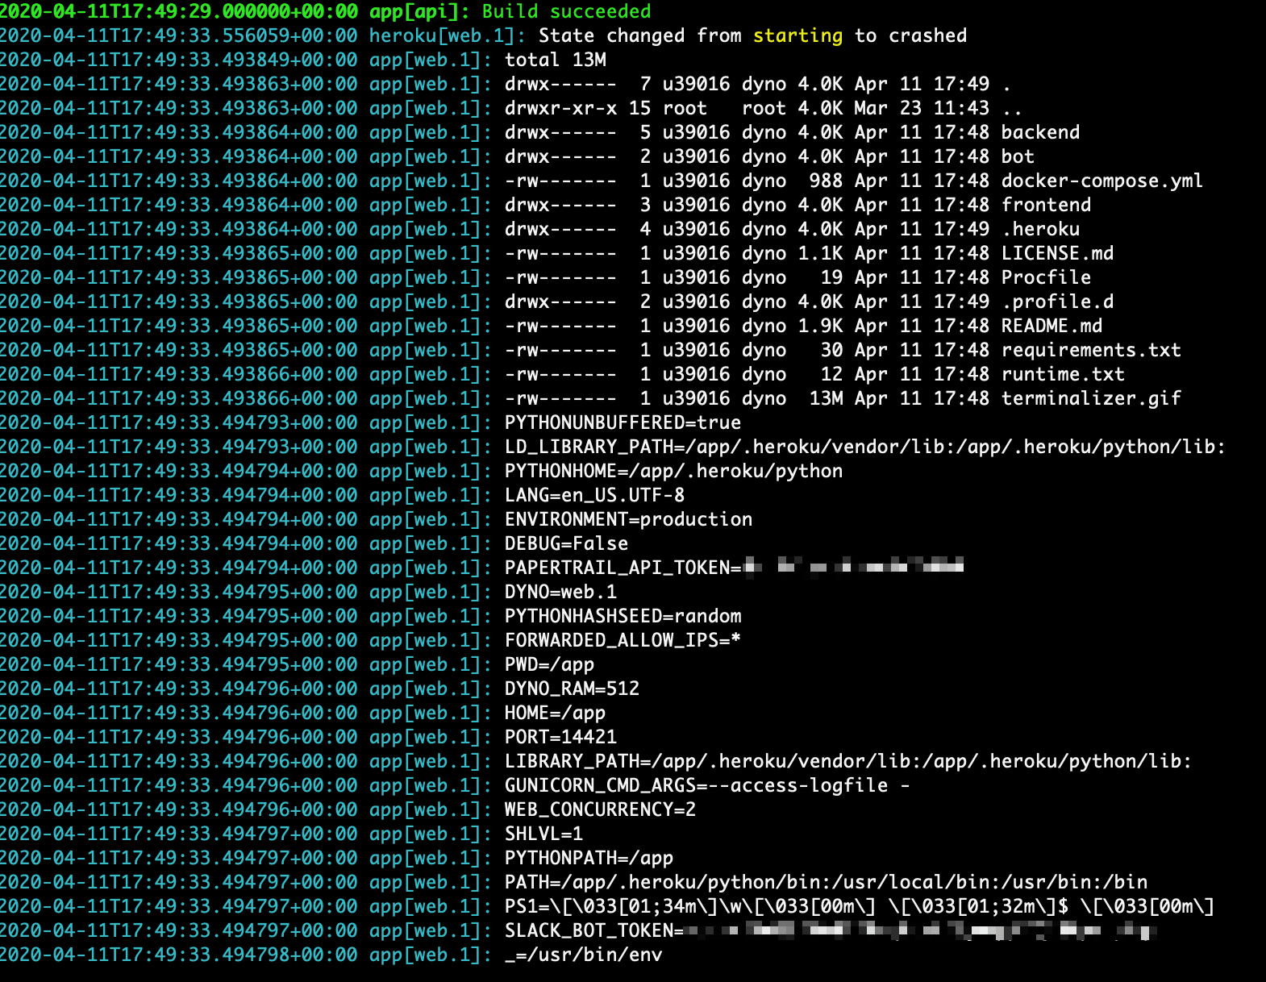This screenshot has height=982, width=1266.
Task: Click the 'PAPERTRAIL_API_TOKEN=' label
Action: [x=623, y=568]
